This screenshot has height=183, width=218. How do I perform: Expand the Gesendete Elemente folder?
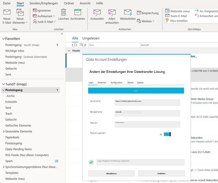click(x=3, y=131)
